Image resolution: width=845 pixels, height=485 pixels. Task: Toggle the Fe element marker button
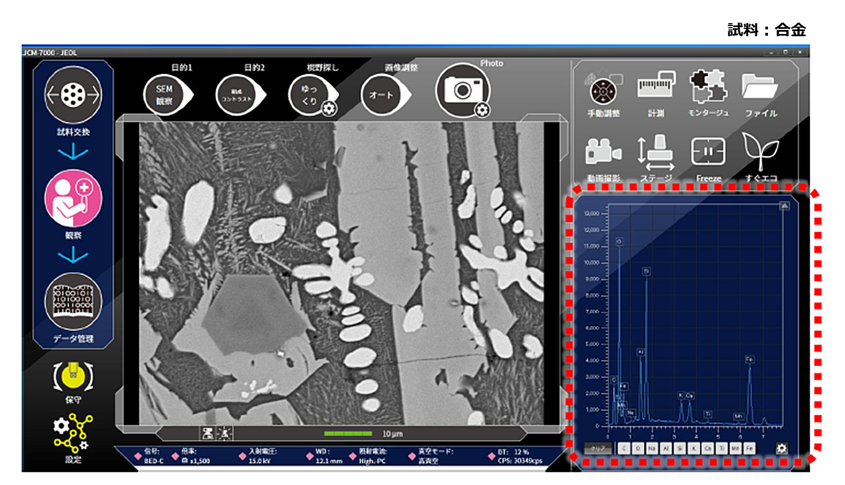(749, 448)
